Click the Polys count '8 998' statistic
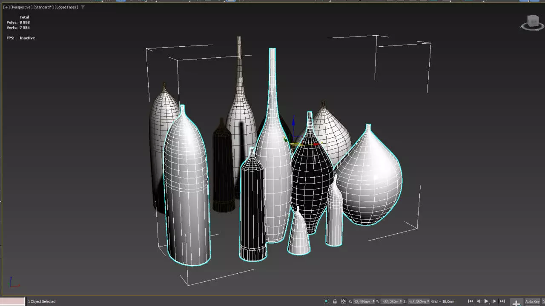Image resolution: width=545 pixels, height=306 pixels. click(25, 23)
